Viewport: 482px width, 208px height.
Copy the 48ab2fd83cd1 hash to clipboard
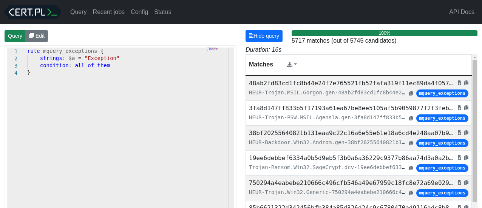[x=467, y=83]
